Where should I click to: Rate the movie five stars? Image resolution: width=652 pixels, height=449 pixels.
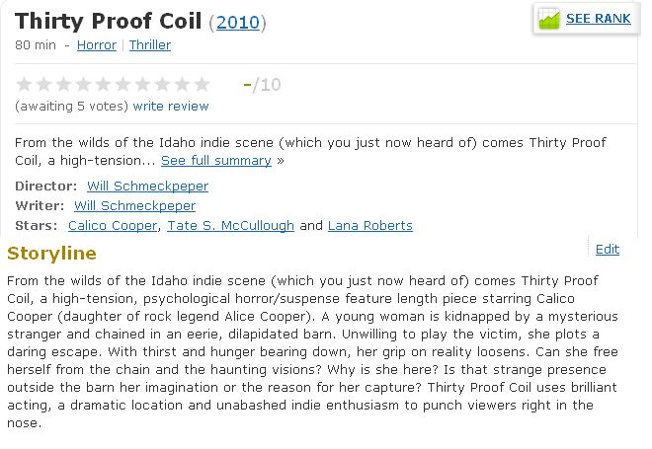coord(103,84)
